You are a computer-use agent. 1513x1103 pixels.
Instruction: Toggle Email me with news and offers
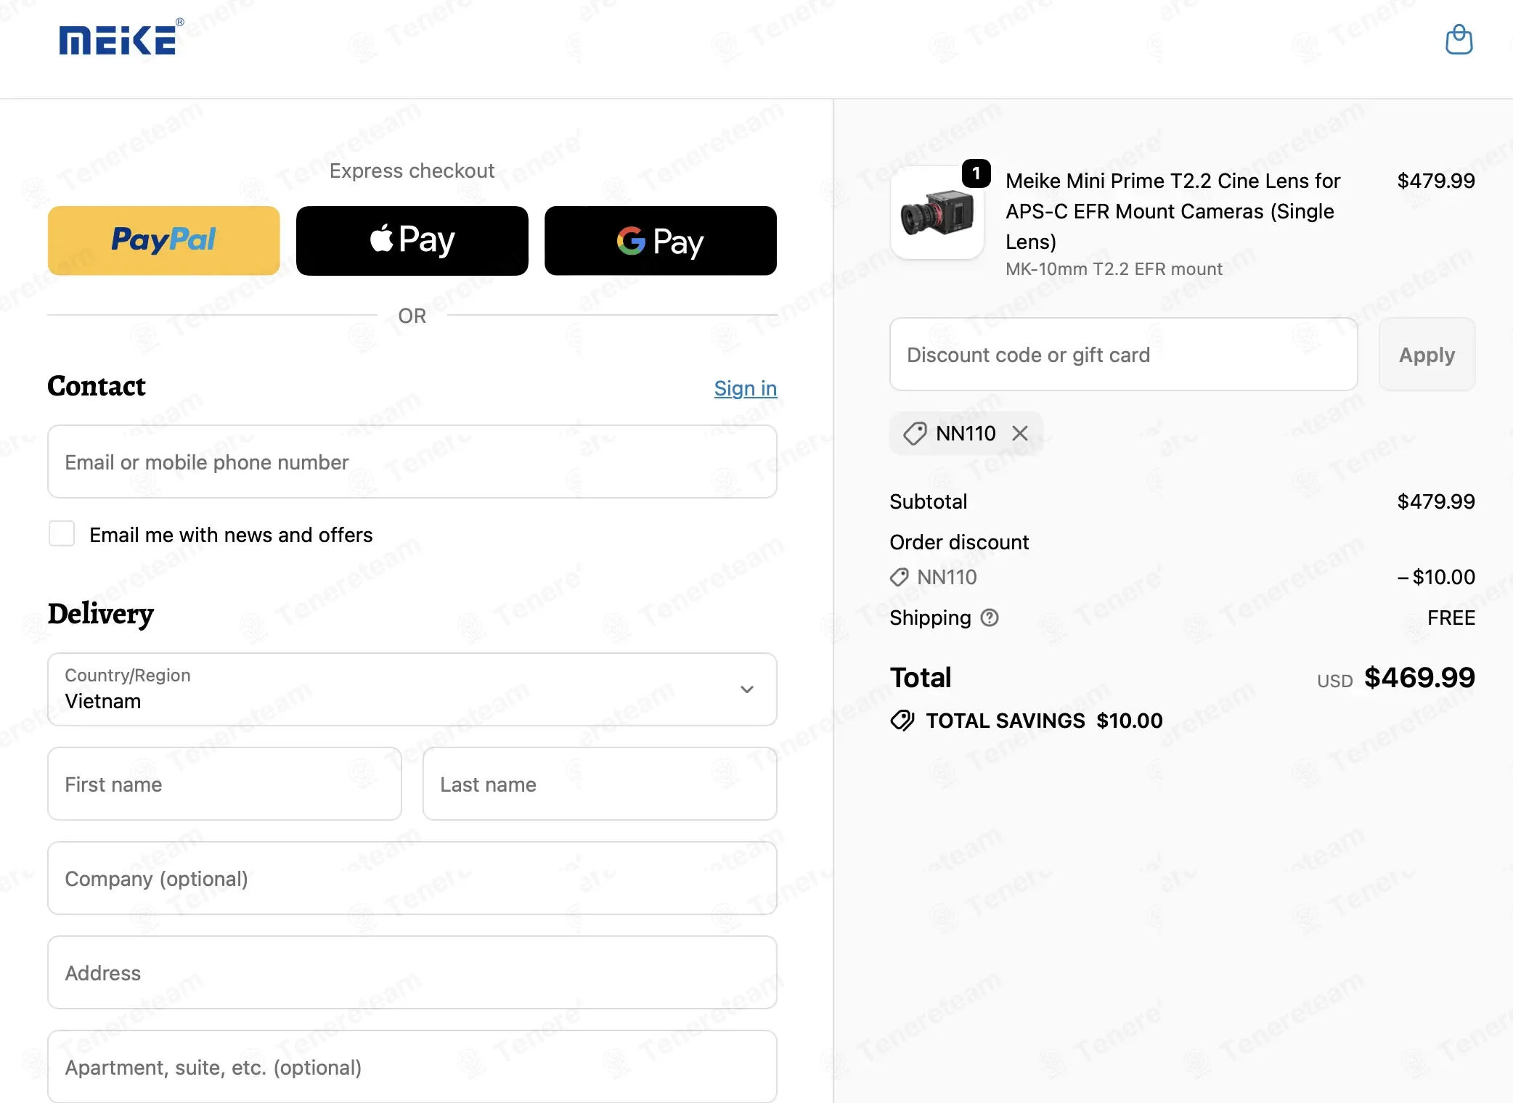tap(62, 533)
